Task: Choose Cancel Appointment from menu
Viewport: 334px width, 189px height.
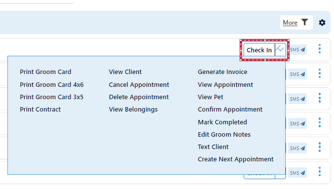Action: (x=139, y=85)
